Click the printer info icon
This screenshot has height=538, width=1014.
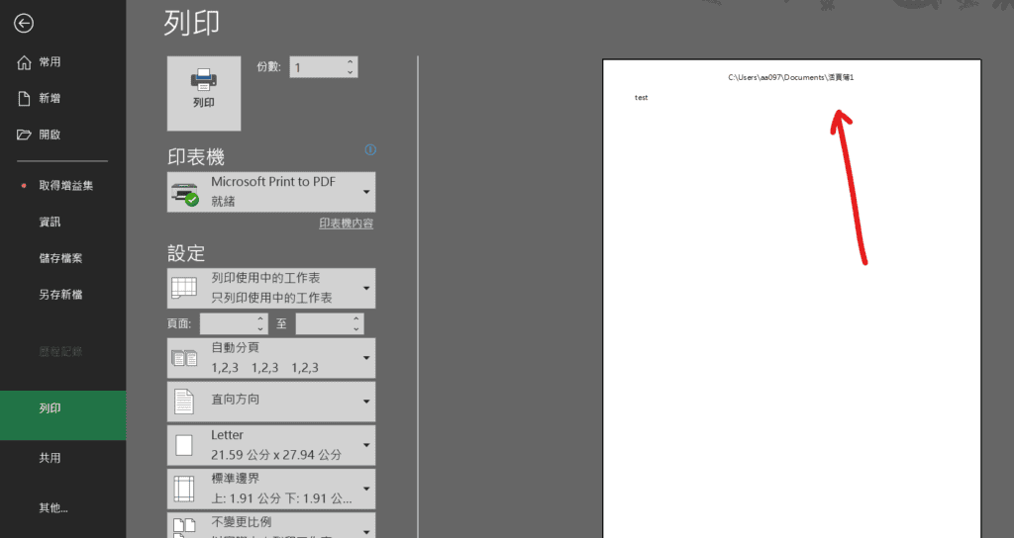[x=370, y=150]
